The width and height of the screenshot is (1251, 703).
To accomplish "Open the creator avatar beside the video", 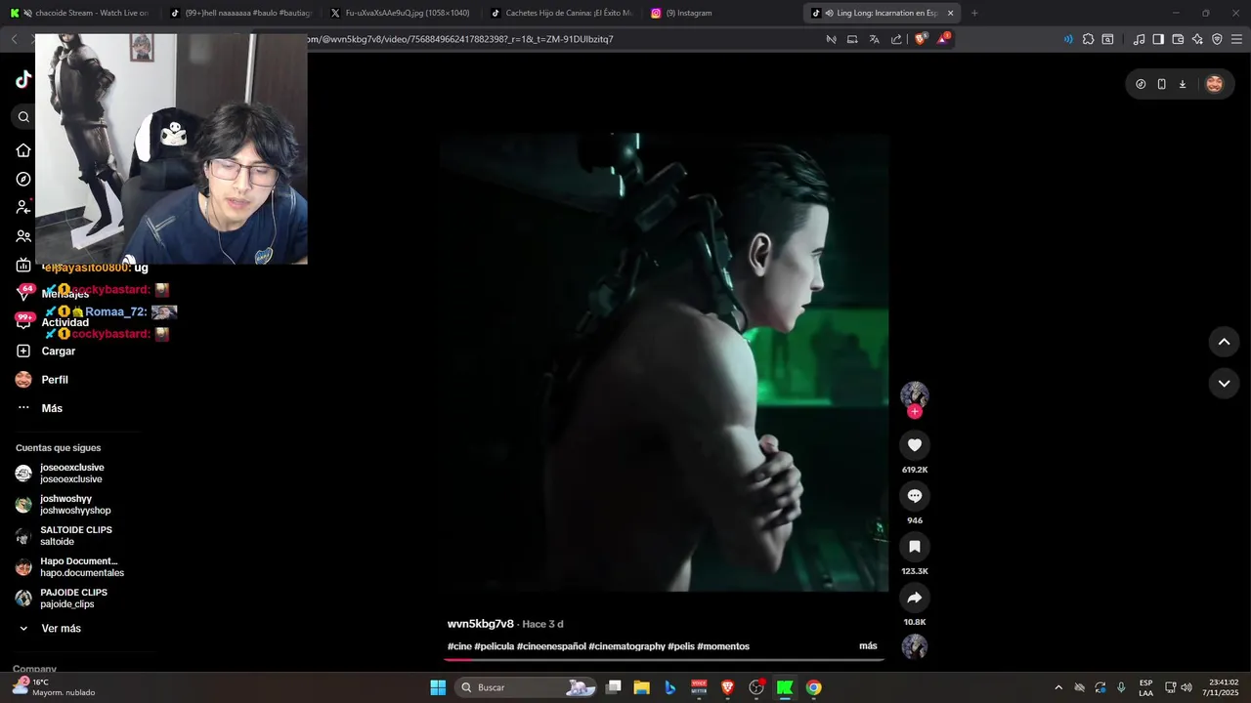I will (x=915, y=394).
